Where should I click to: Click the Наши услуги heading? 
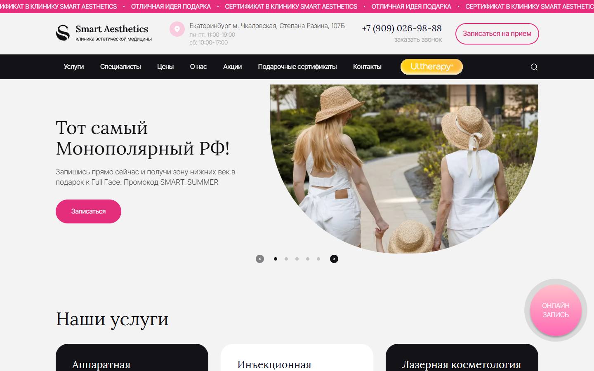pyautogui.click(x=112, y=319)
